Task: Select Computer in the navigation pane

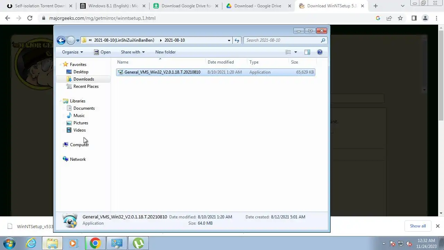Action: point(79,145)
